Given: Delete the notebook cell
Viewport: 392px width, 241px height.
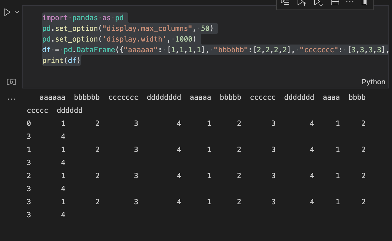Looking at the screenshot, I should click(364, 3).
